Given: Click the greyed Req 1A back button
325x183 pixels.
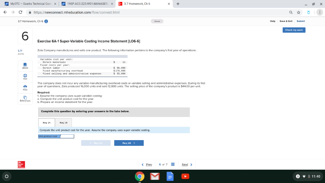Looking at the screenshot, I should (x=96, y=143).
